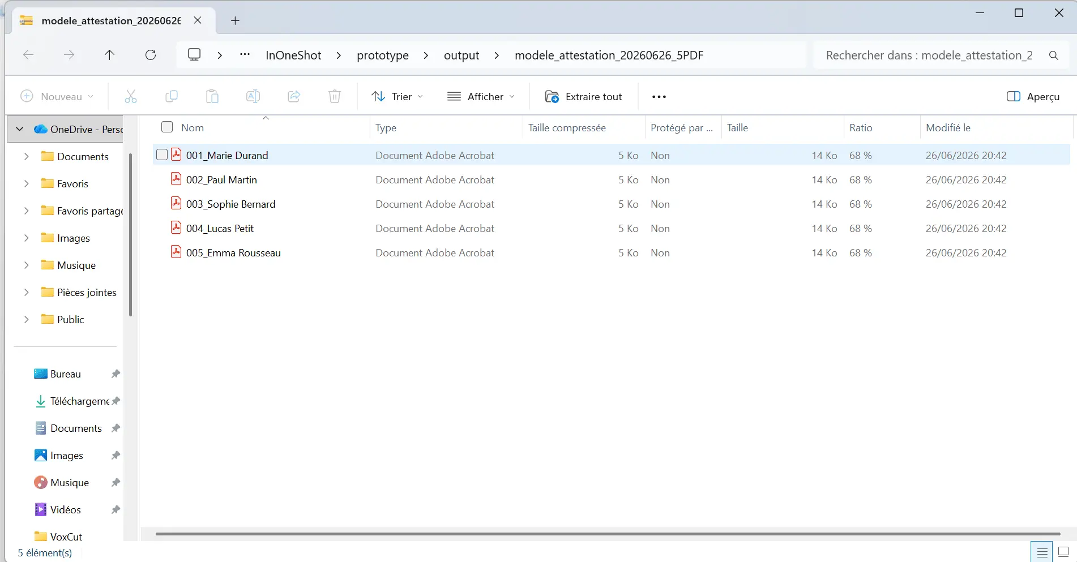
Task: Close the modele_attestation tab
Action: point(198,20)
